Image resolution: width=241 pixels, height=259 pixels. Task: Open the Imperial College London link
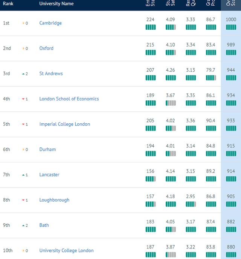[65, 124]
